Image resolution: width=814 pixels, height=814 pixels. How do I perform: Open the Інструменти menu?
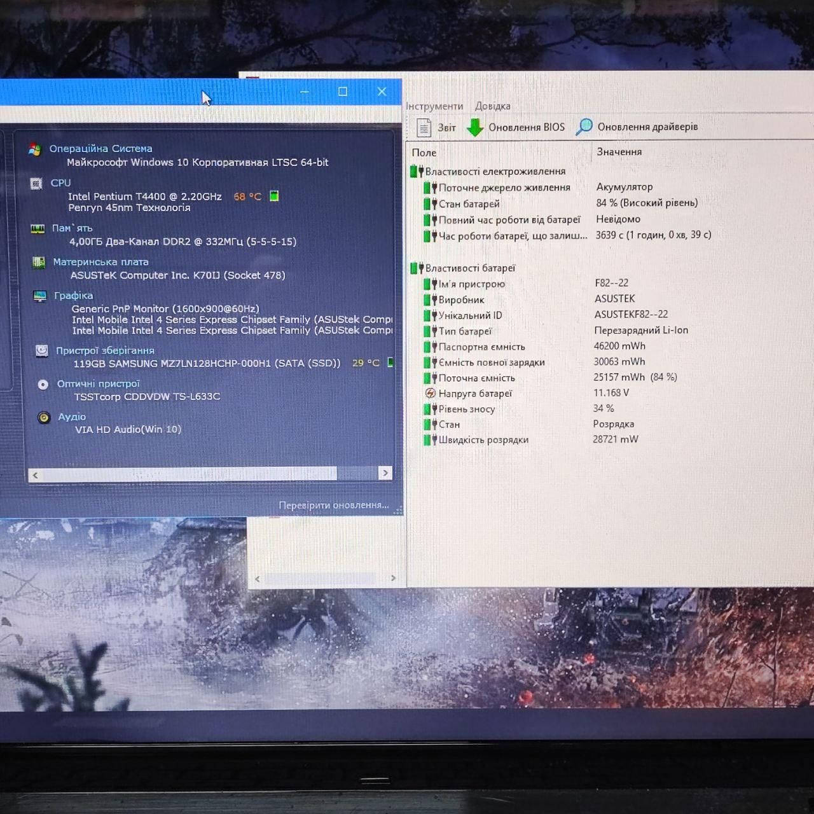click(435, 106)
